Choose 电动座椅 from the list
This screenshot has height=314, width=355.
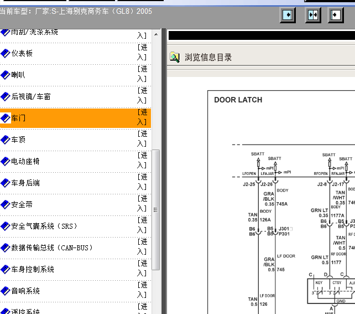pos(25,161)
